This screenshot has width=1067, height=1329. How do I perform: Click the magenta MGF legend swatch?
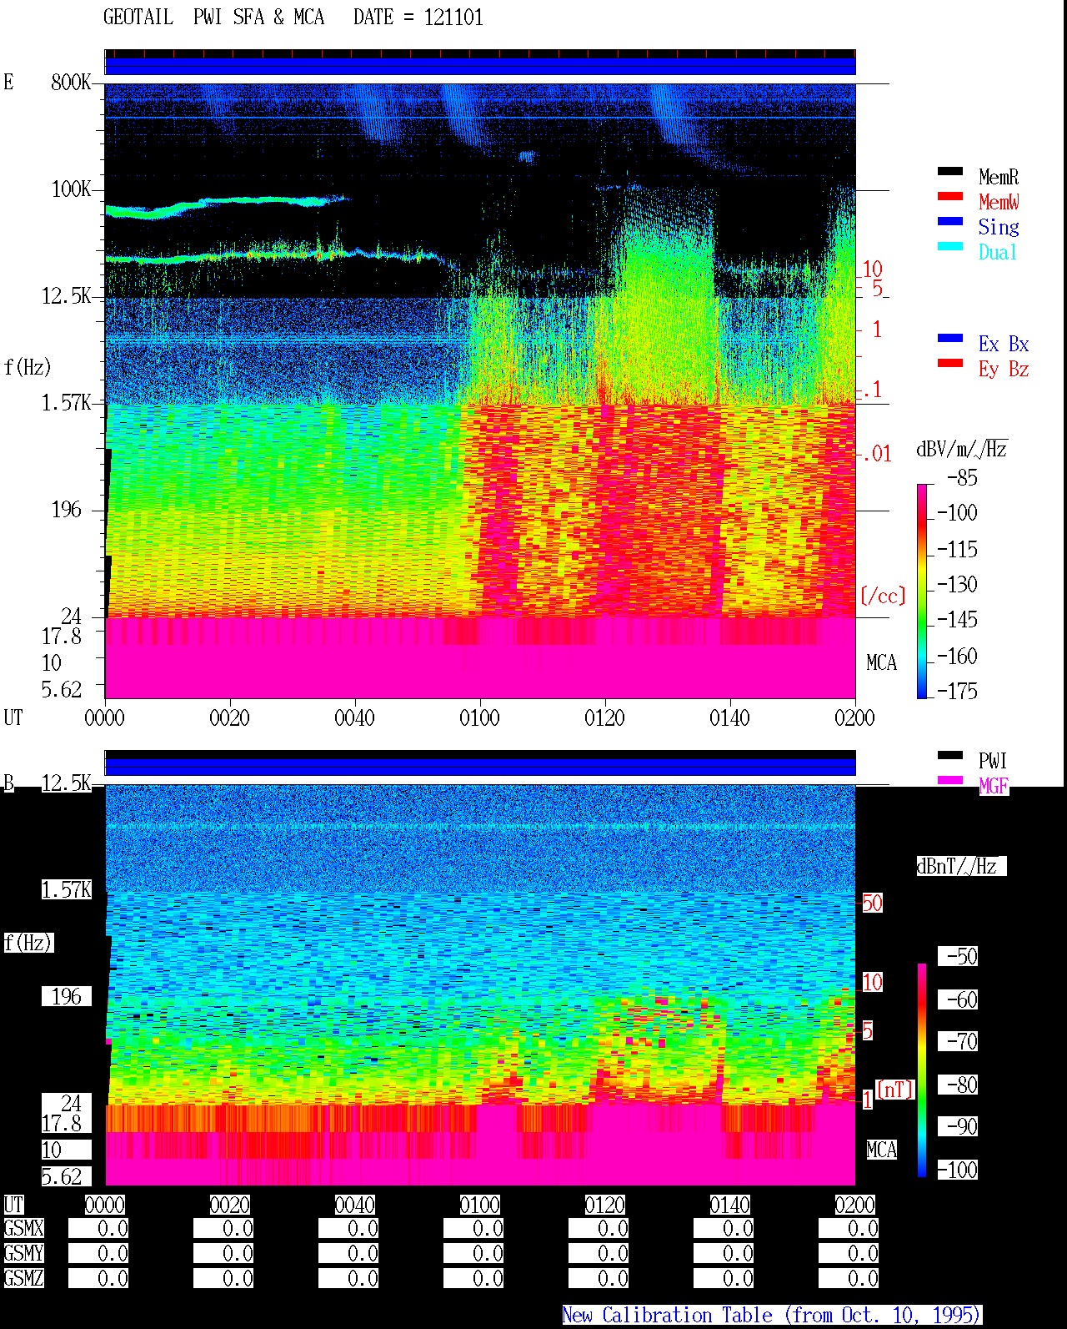click(x=950, y=781)
